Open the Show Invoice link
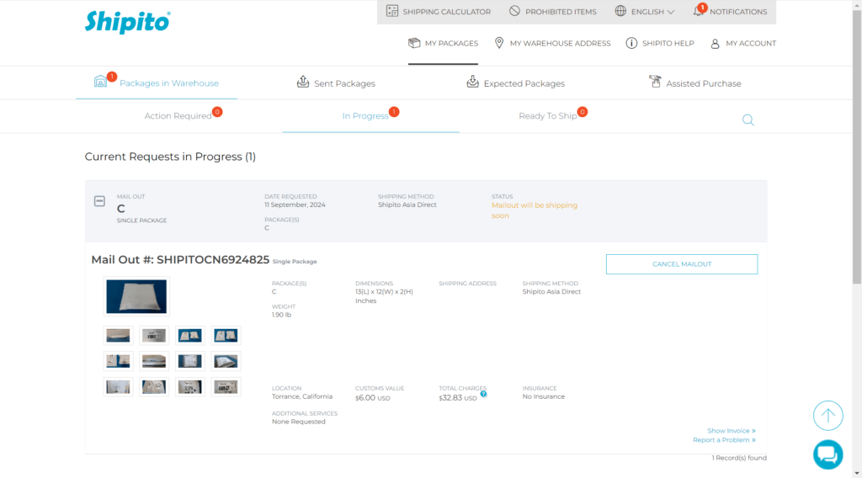Screen dimensions: 862x478 [x=732, y=431]
